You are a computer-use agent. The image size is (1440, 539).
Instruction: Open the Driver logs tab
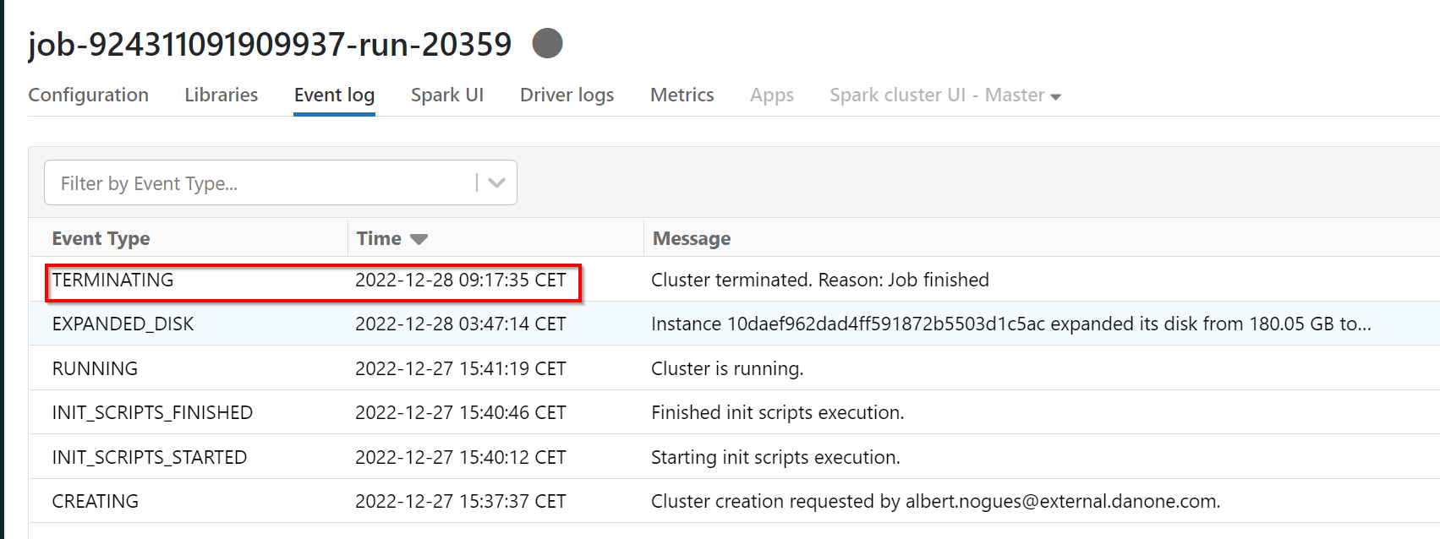click(567, 95)
